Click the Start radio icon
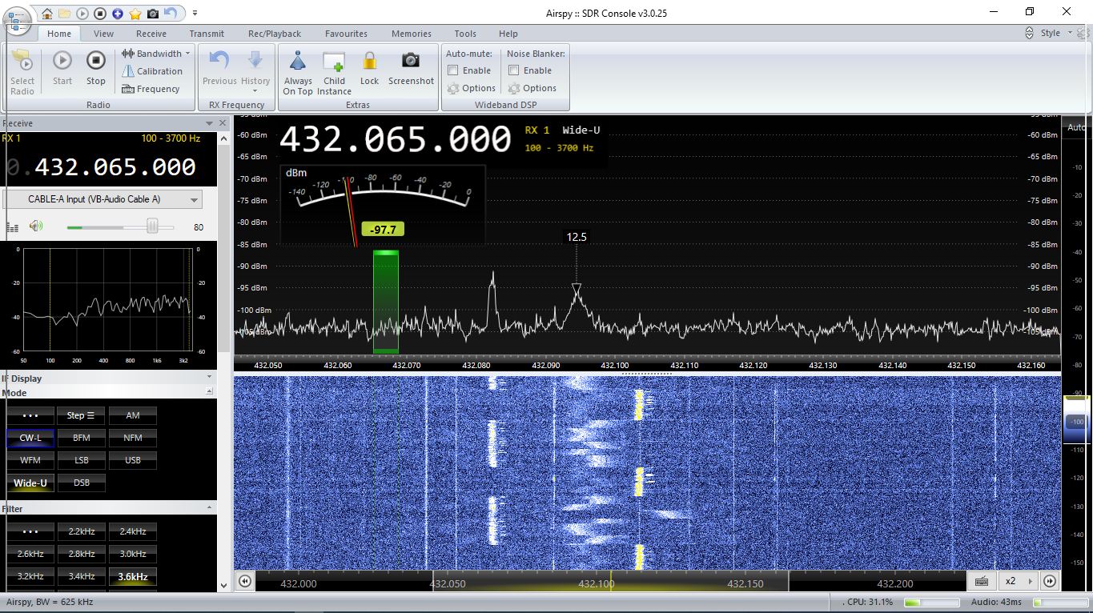This screenshot has height=613, width=1093. [x=62, y=62]
